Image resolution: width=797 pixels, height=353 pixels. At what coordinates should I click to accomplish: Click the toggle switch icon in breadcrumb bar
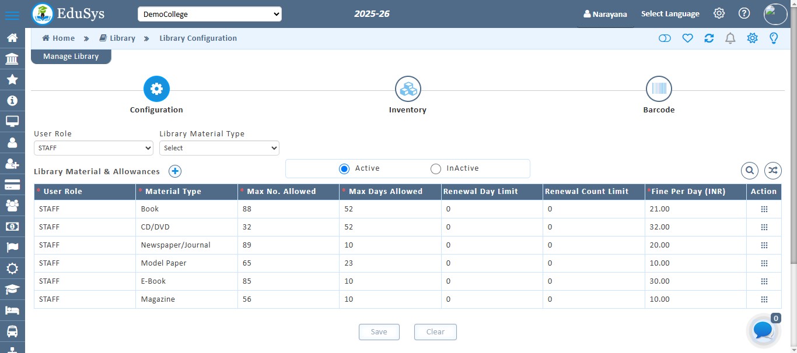click(x=665, y=38)
